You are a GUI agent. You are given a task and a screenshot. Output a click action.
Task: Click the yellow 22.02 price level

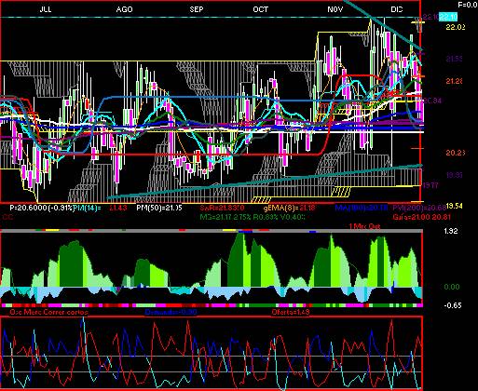pyautogui.click(x=456, y=27)
